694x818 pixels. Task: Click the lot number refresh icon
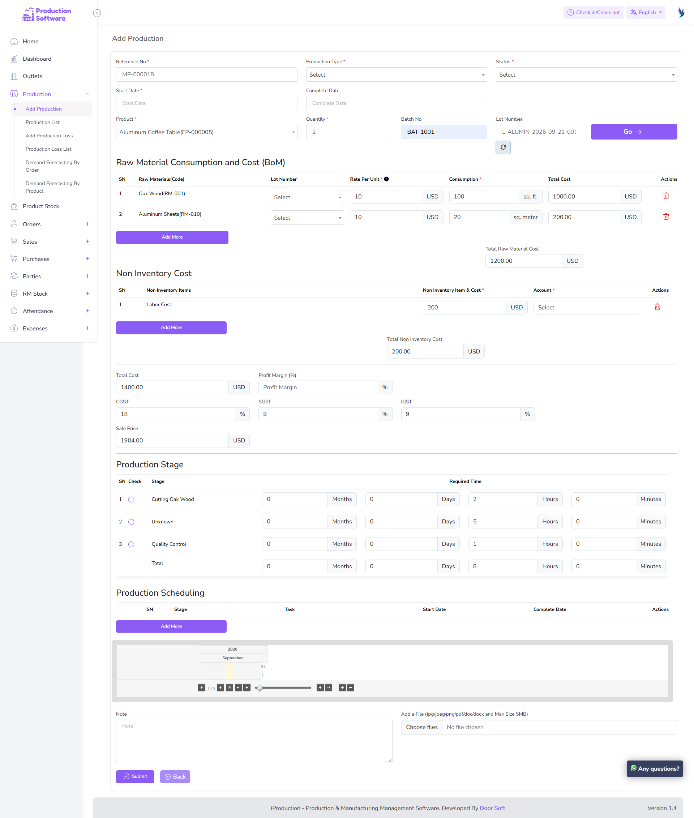[503, 147]
